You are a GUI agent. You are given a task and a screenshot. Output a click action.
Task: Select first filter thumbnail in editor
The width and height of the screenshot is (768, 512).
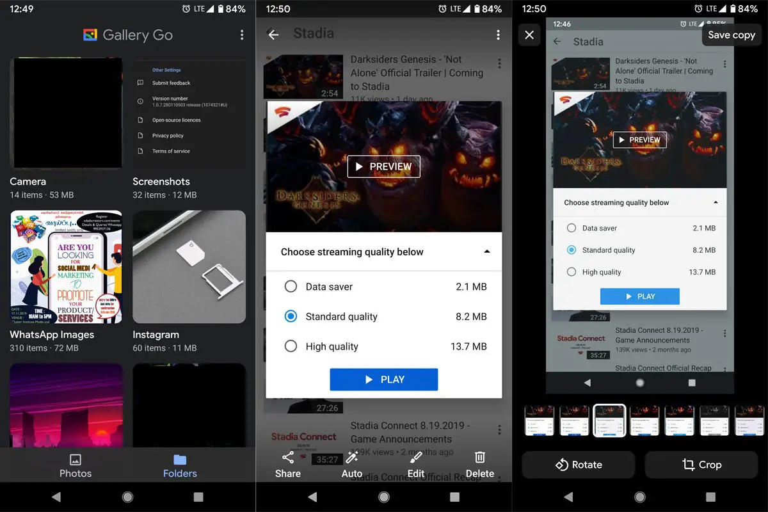click(539, 420)
